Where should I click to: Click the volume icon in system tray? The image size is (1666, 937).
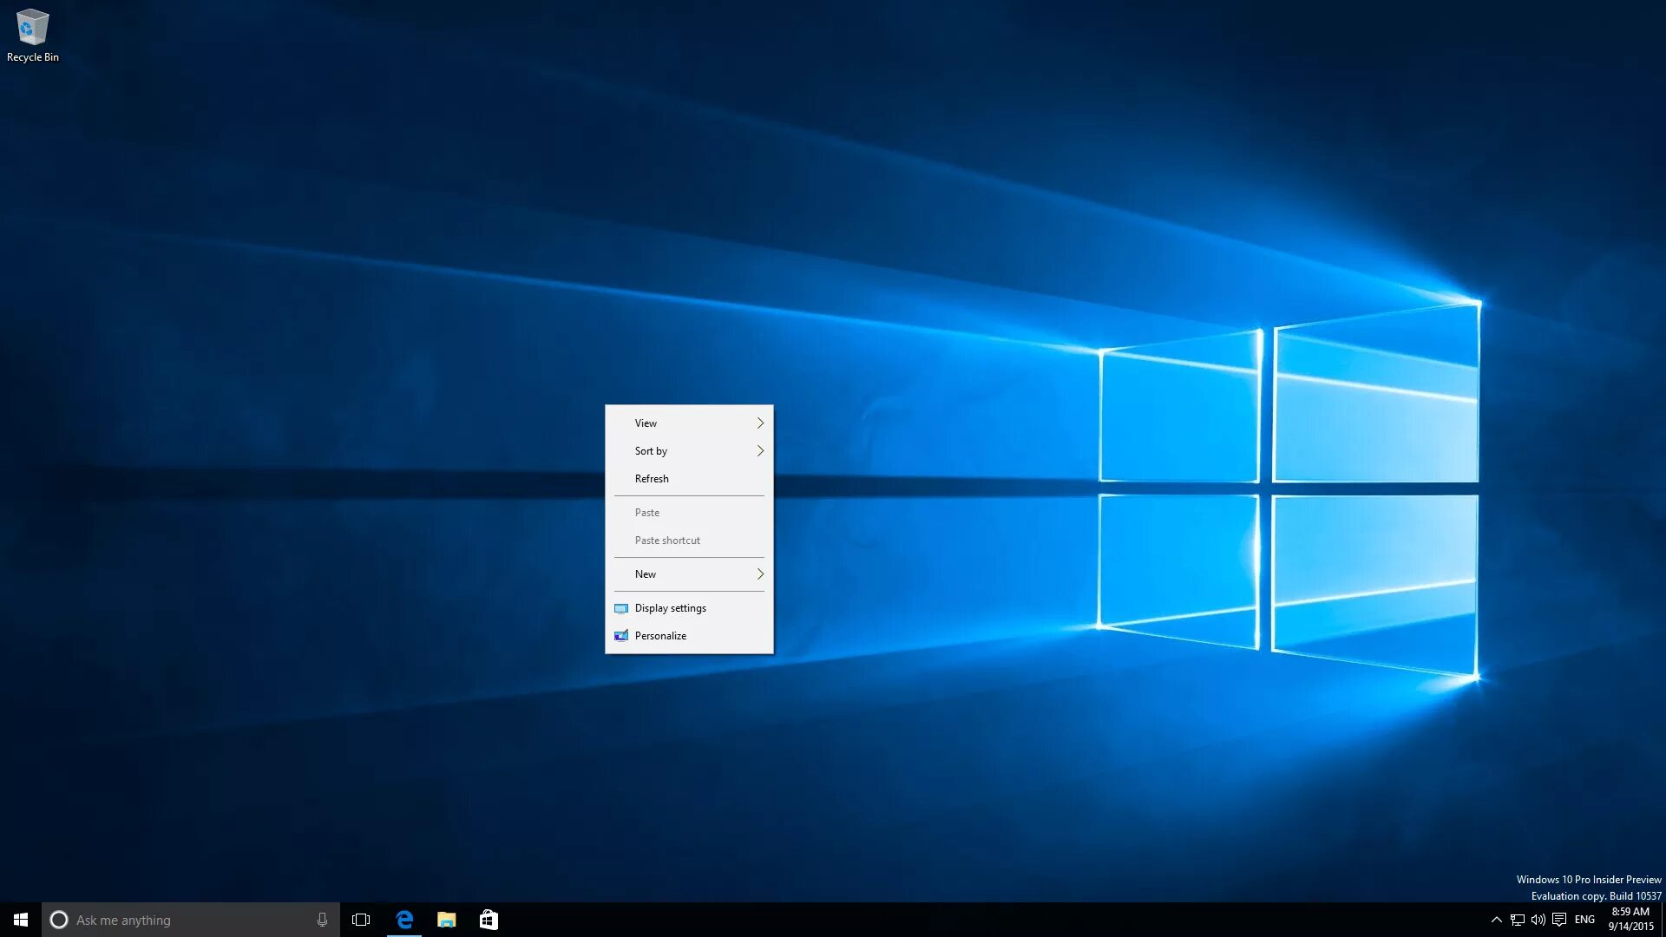(x=1538, y=920)
